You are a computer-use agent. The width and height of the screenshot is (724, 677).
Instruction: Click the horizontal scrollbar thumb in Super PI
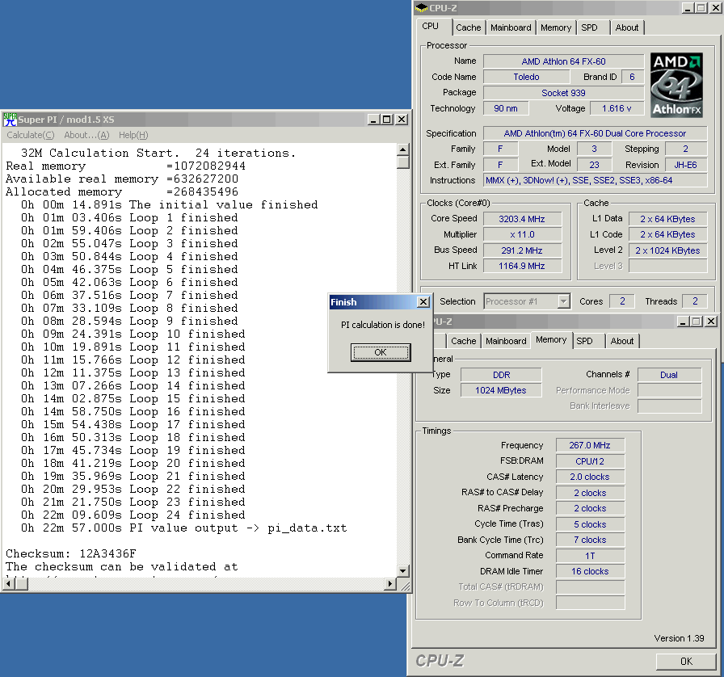[21, 584]
